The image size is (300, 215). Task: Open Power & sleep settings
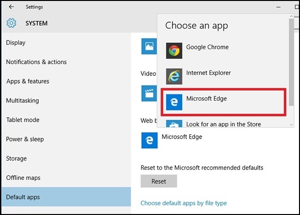25,139
